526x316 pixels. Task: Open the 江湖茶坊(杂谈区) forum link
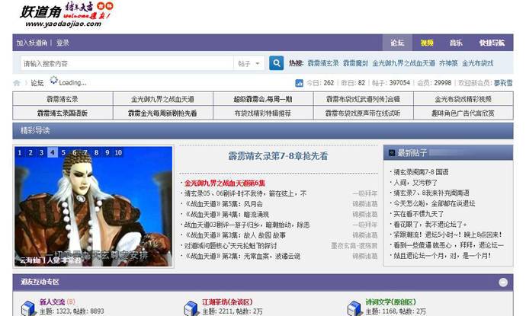[x=227, y=302]
